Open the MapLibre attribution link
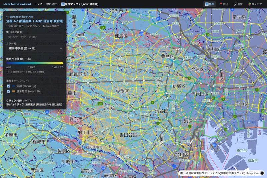267x178 pixels. coord(253,173)
